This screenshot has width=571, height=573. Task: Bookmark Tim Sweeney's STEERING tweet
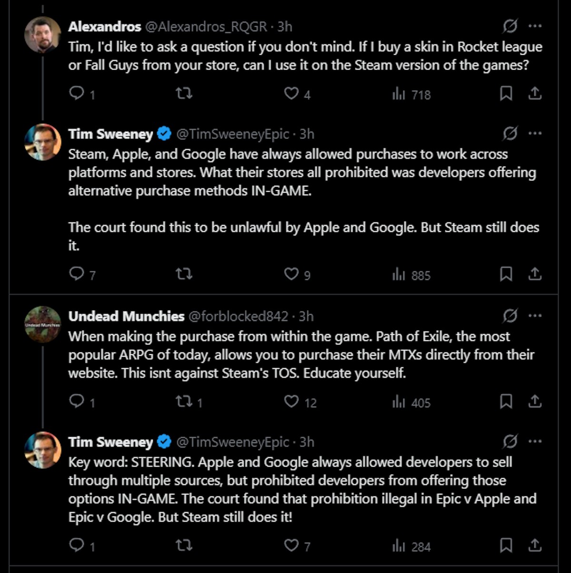[x=506, y=545]
